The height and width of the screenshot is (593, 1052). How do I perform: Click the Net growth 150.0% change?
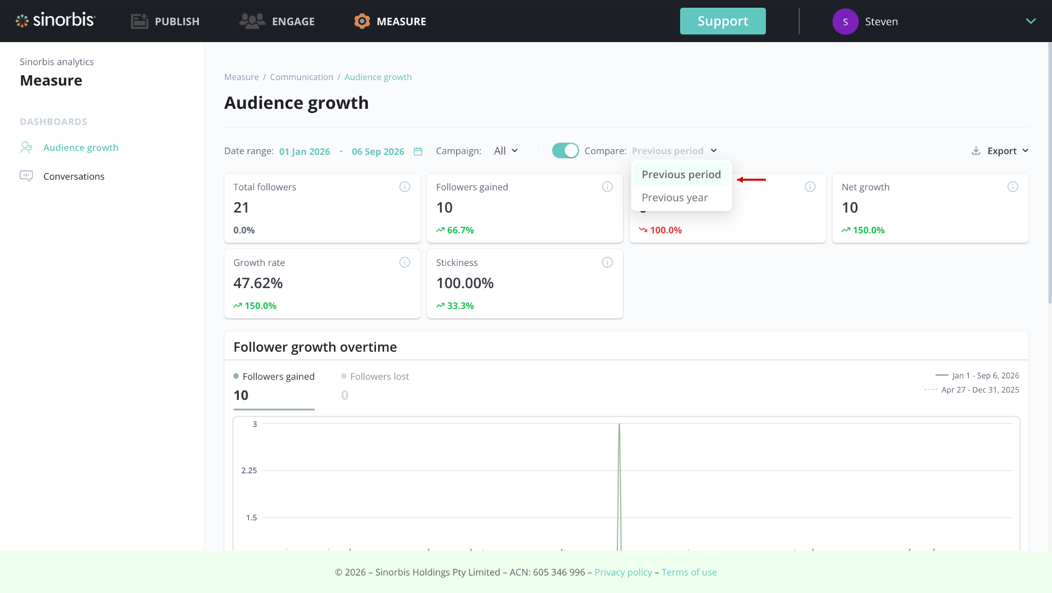pyautogui.click(x=863, y=231)
